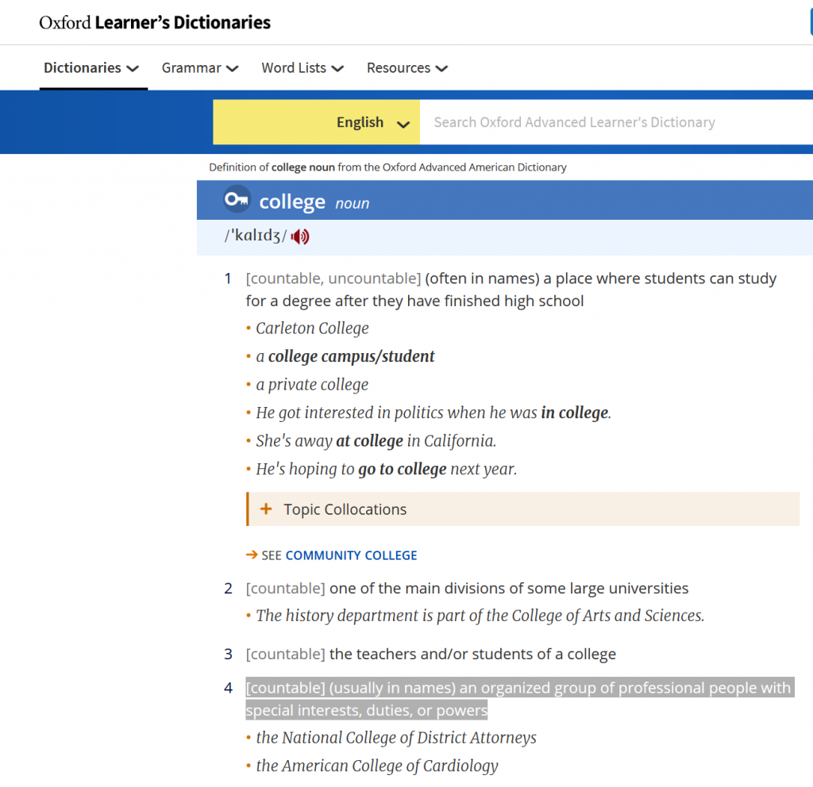Open the English dictionary language dropdown
Screen dimensions: 813x787
316,122
